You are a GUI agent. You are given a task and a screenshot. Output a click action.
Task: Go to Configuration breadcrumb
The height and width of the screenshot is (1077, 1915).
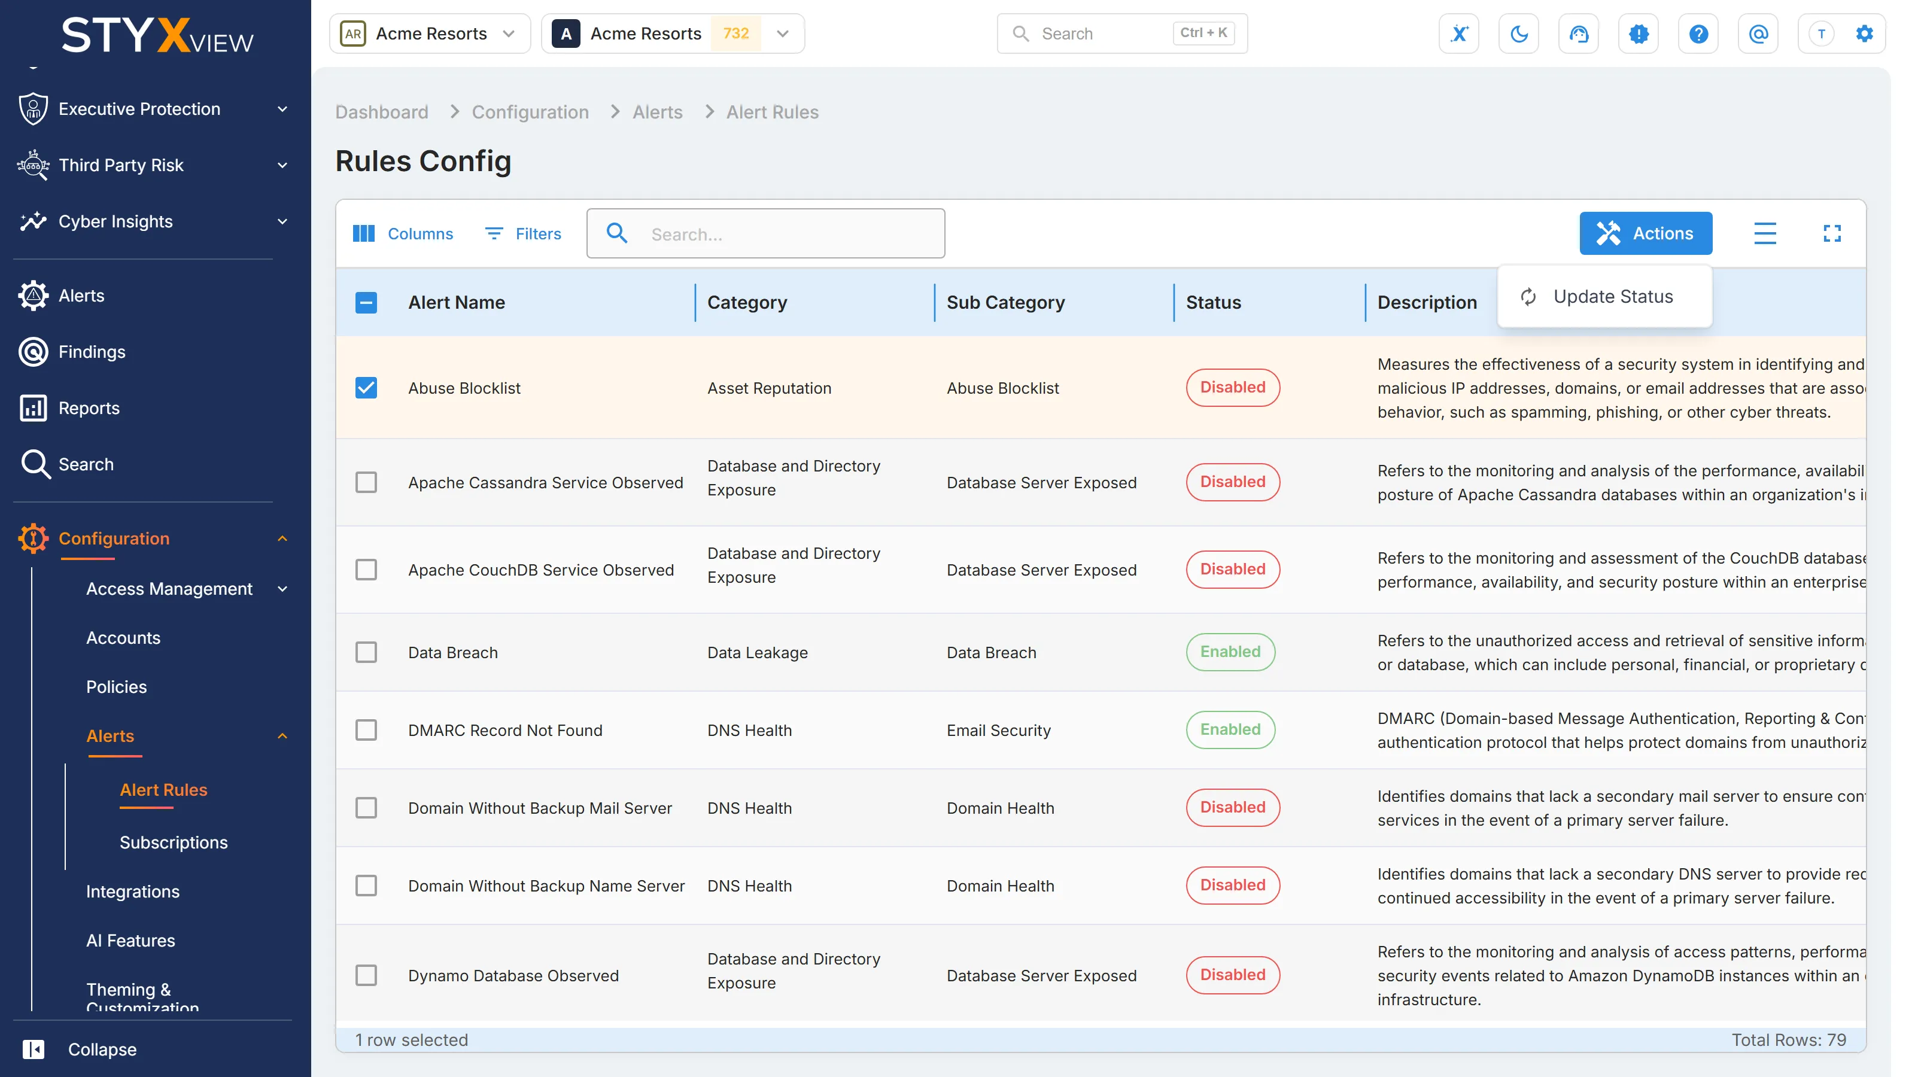coord(530,112)
